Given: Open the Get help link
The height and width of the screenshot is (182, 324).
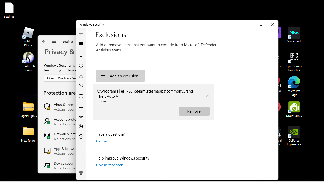Looking at the screenshot, I should point(103,141).
